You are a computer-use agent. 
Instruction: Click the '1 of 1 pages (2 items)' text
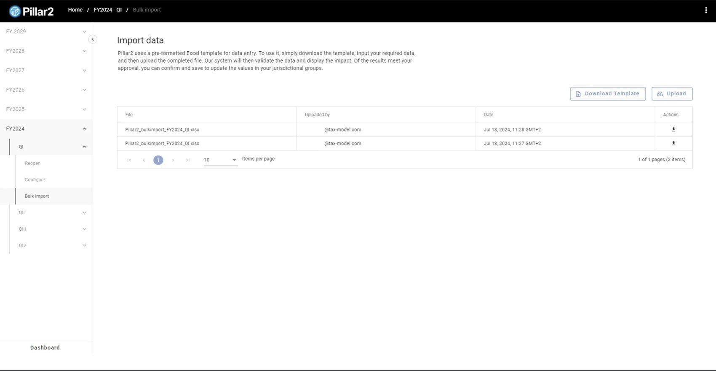(x=662, y=160)
